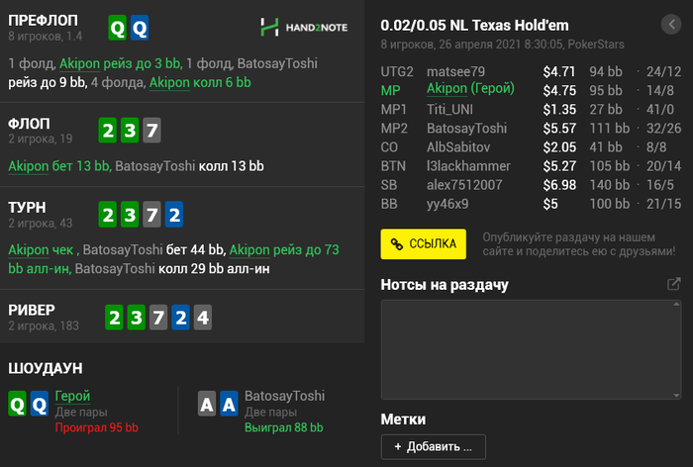693x467 pixels.
Task: Click the green Q card in showdown
Action: click(17, 404)
